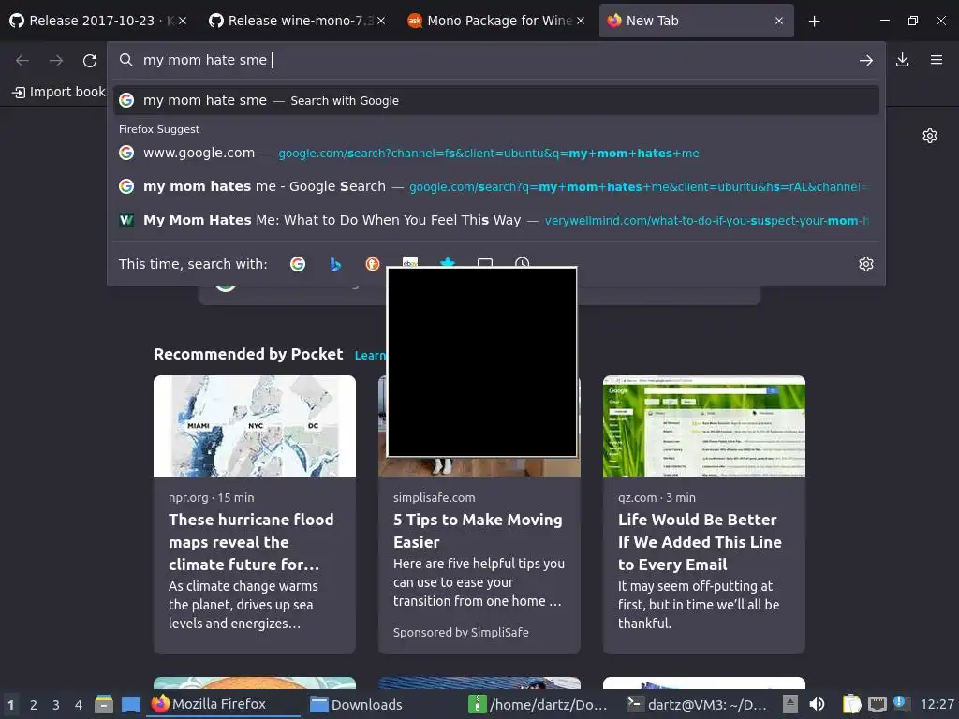Screen dimensions: 959x719
Task: Open the Firefox hamburger application menu
Action: pos(937,60)
